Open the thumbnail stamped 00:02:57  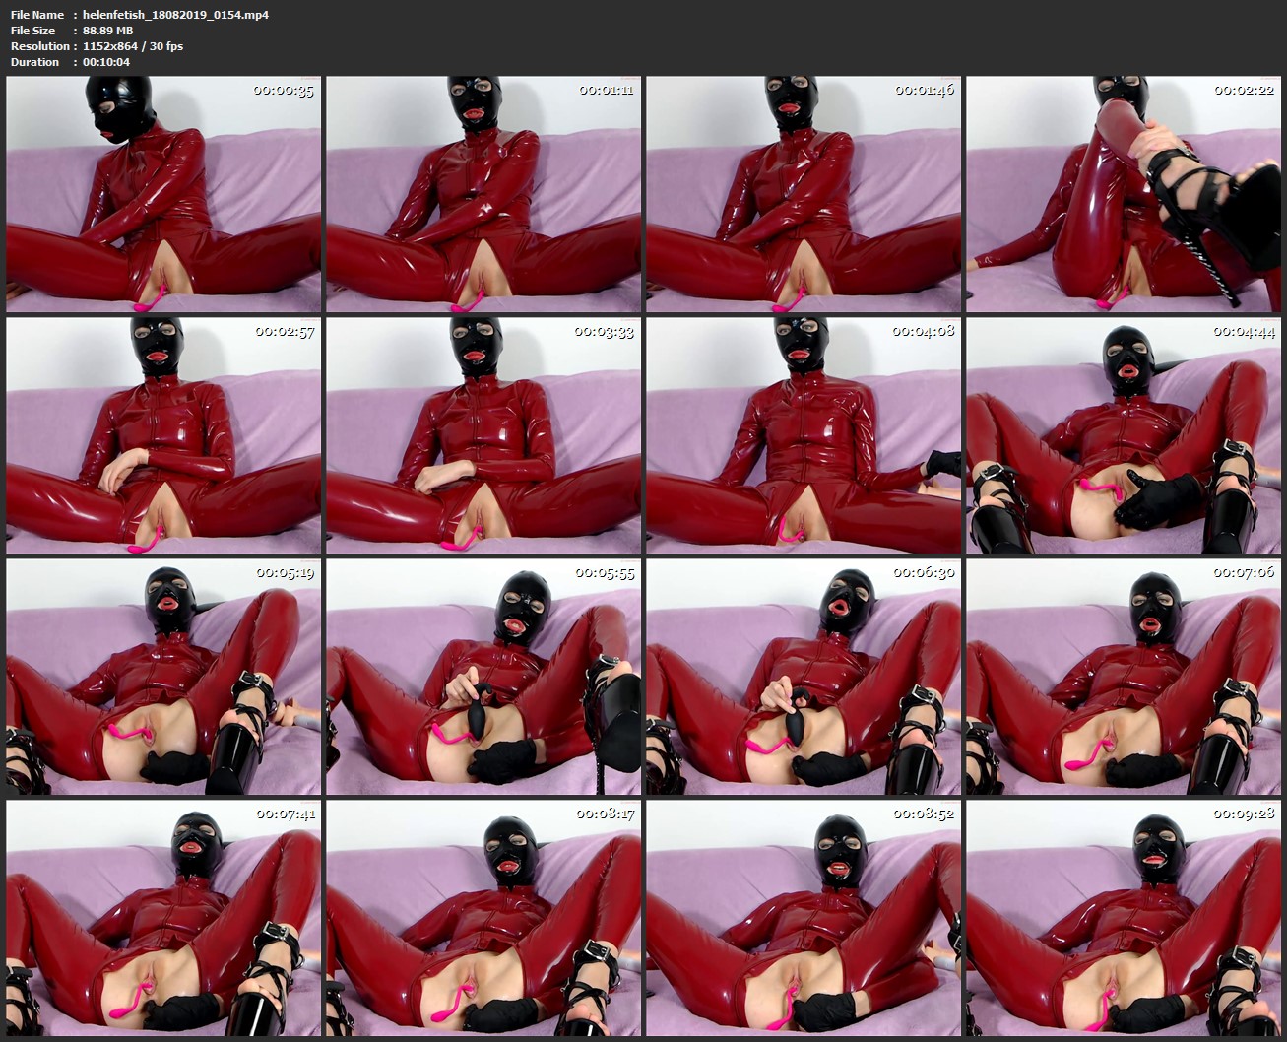(x=163, y=435)
